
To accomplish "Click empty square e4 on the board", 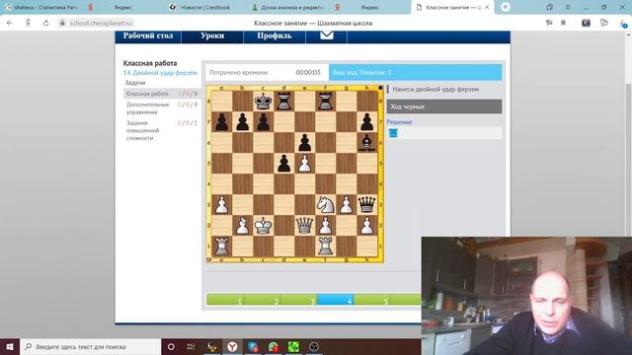I will click(x=305, y=184).
